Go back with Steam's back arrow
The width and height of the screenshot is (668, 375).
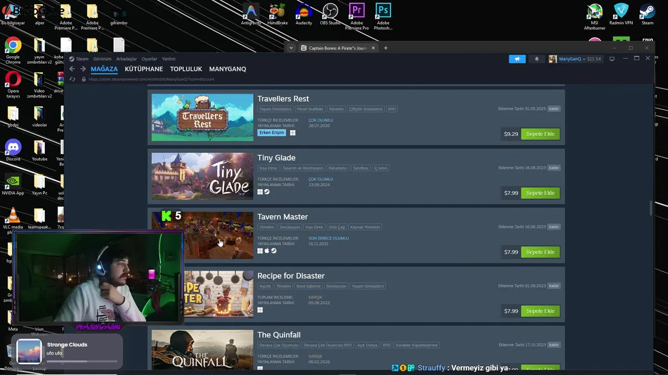[x=72, y=69]
